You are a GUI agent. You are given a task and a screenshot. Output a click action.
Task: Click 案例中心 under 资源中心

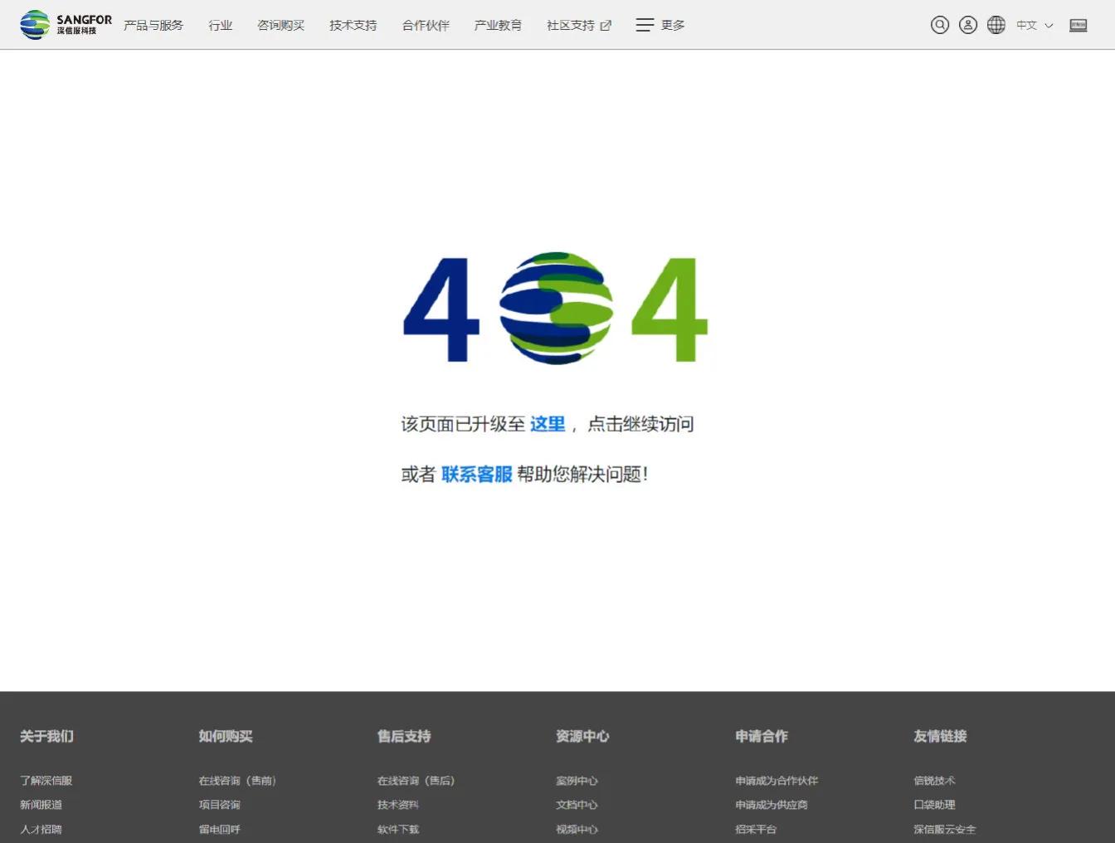(x=577, y=780)
